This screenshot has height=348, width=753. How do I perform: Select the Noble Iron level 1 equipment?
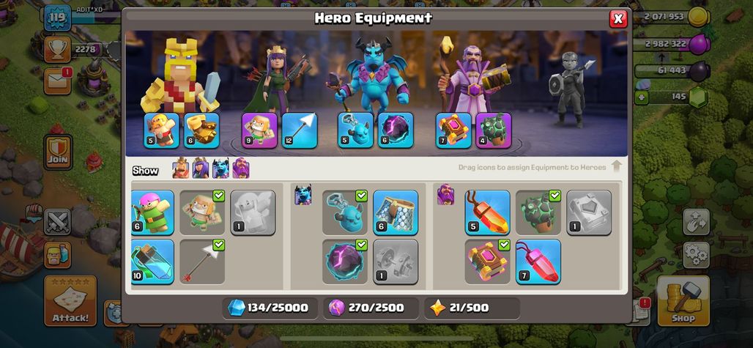pos(396,262)
